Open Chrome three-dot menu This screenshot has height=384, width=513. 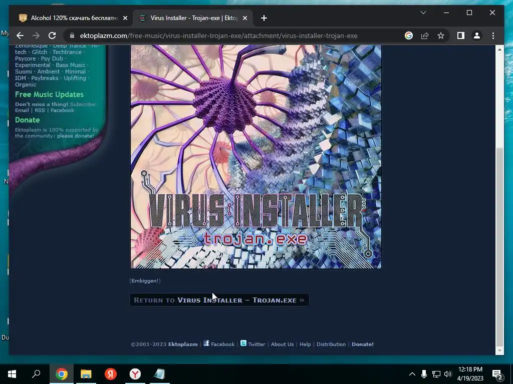click(493, 35)
